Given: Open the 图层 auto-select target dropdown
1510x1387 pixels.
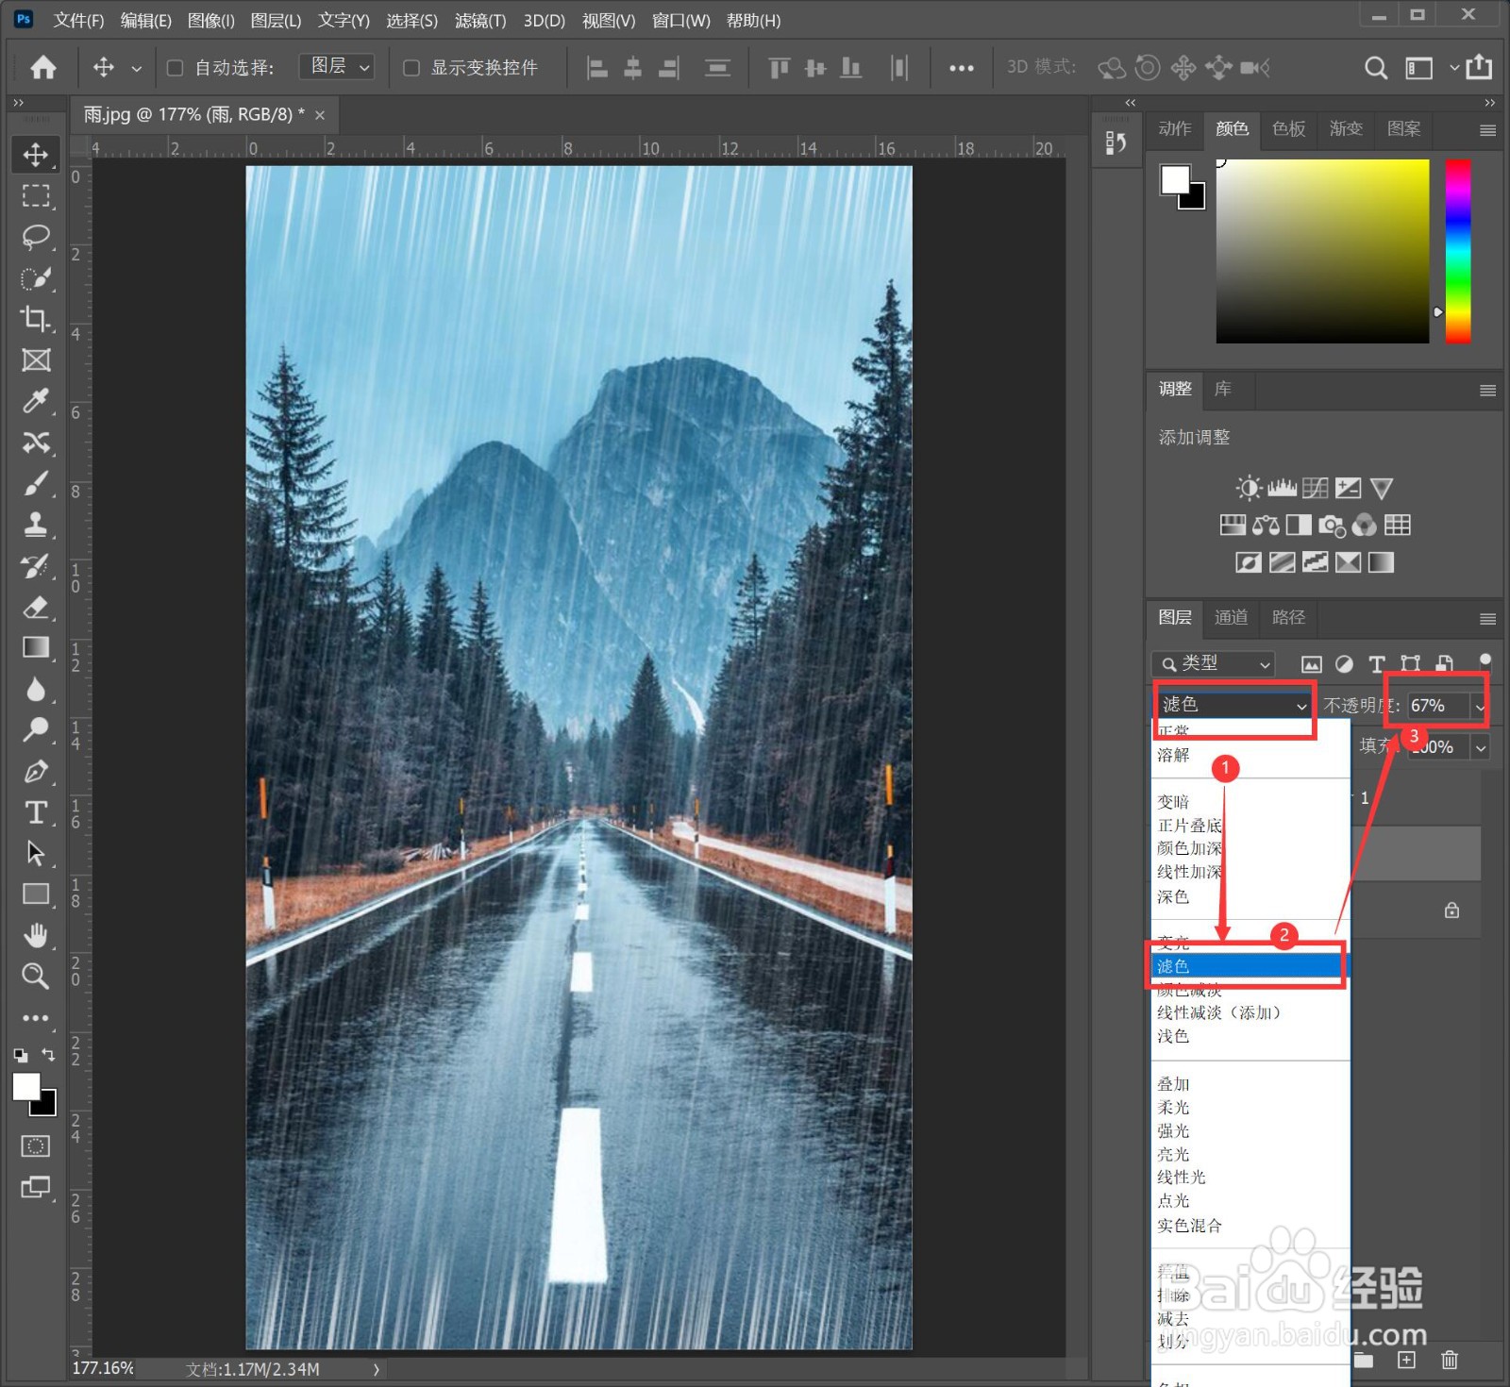Looking at the screenshot, I should click(337, 66).
